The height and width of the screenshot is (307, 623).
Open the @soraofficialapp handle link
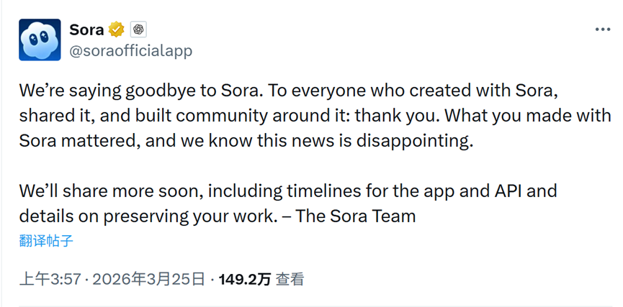130,50
